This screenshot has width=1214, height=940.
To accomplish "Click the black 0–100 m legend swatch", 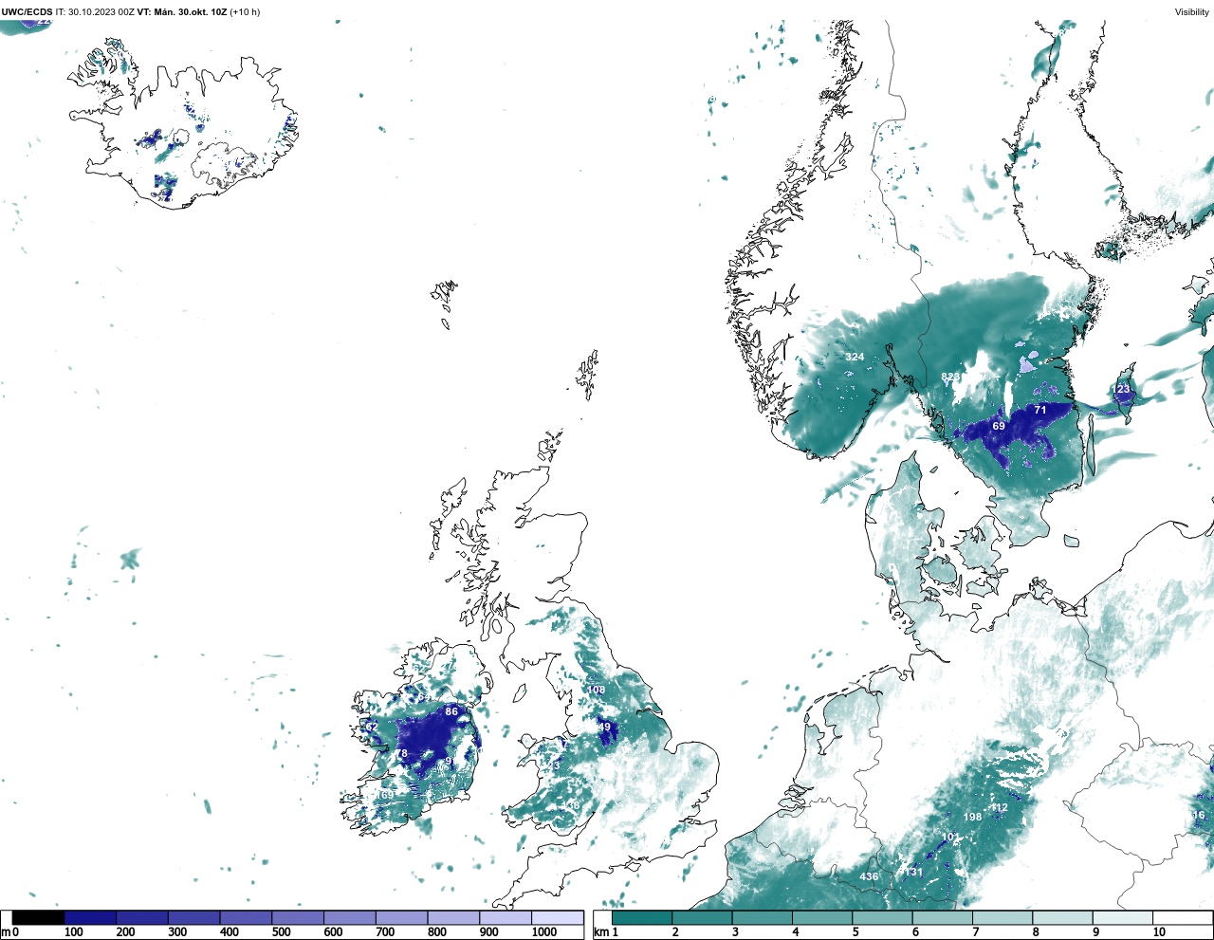I will [39, 917].
